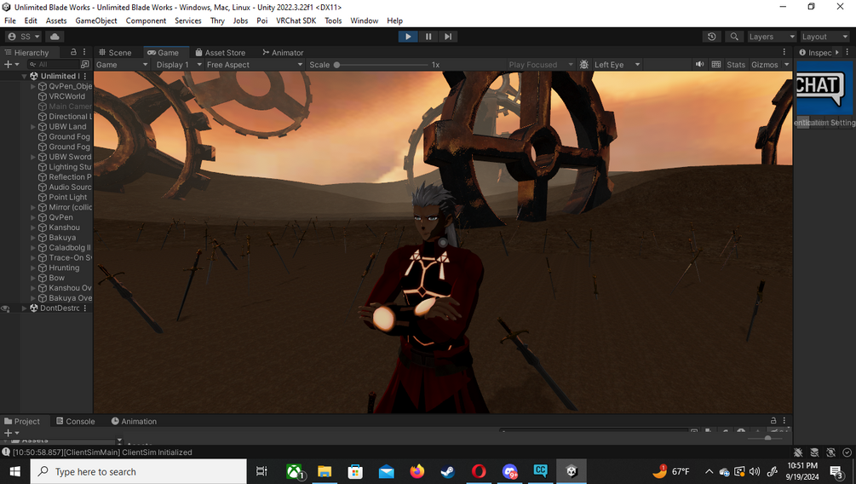Open the Console tab
Image resolution: width=856 pixels, height=484 pixels.
[75, 421]
